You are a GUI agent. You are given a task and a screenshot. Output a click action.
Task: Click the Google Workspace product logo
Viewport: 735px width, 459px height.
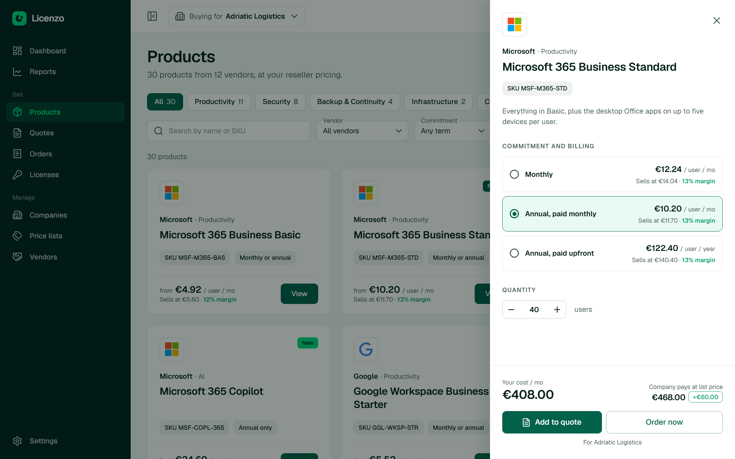(x=366, y=349)
